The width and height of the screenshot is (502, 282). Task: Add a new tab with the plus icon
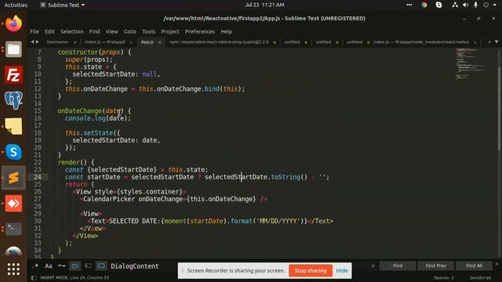click(489, 42)
